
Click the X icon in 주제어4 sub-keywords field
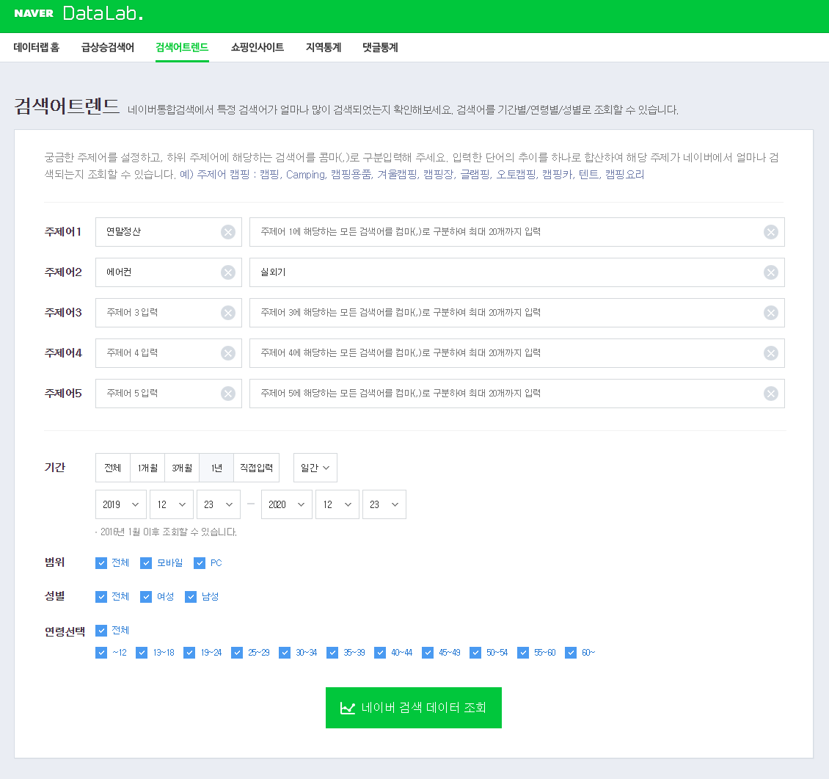771,353
